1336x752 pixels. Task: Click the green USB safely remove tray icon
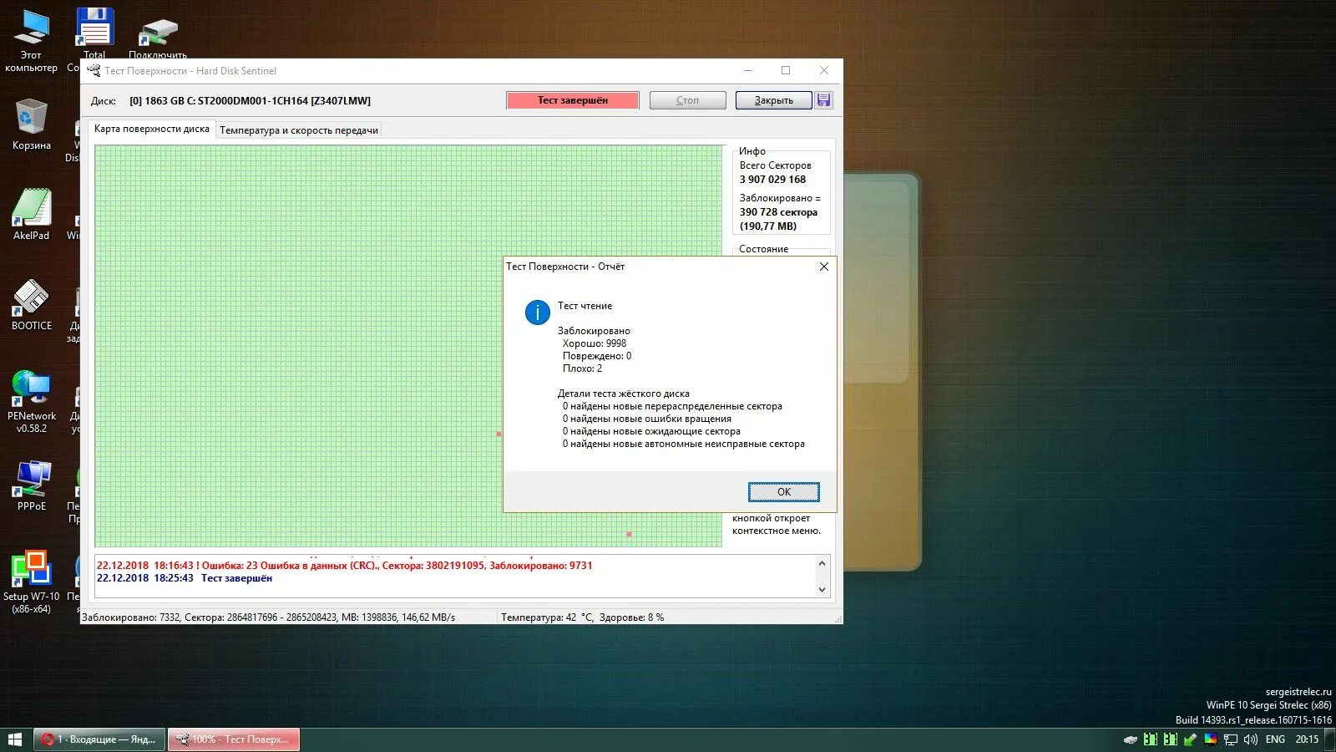click(1191, 739)
